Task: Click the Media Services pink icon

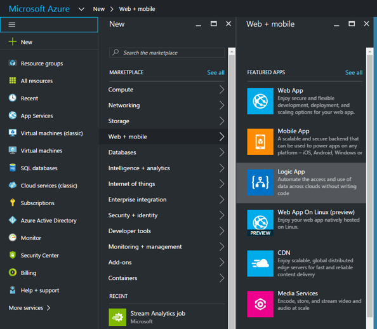Action: click(260, 304)
